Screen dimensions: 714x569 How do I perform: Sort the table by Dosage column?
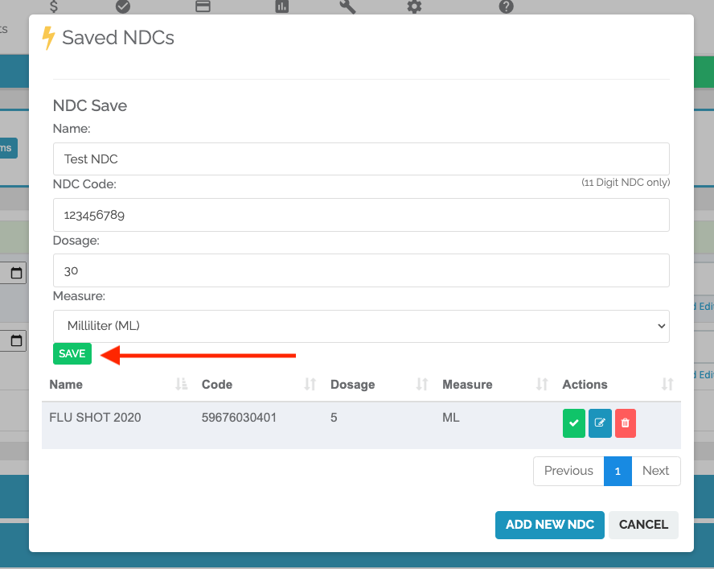pyautogui.click(x=422, y=385)
